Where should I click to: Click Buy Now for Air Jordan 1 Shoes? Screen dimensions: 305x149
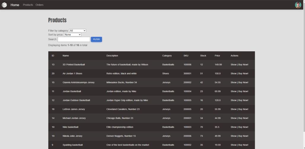(x=243, y=73)
